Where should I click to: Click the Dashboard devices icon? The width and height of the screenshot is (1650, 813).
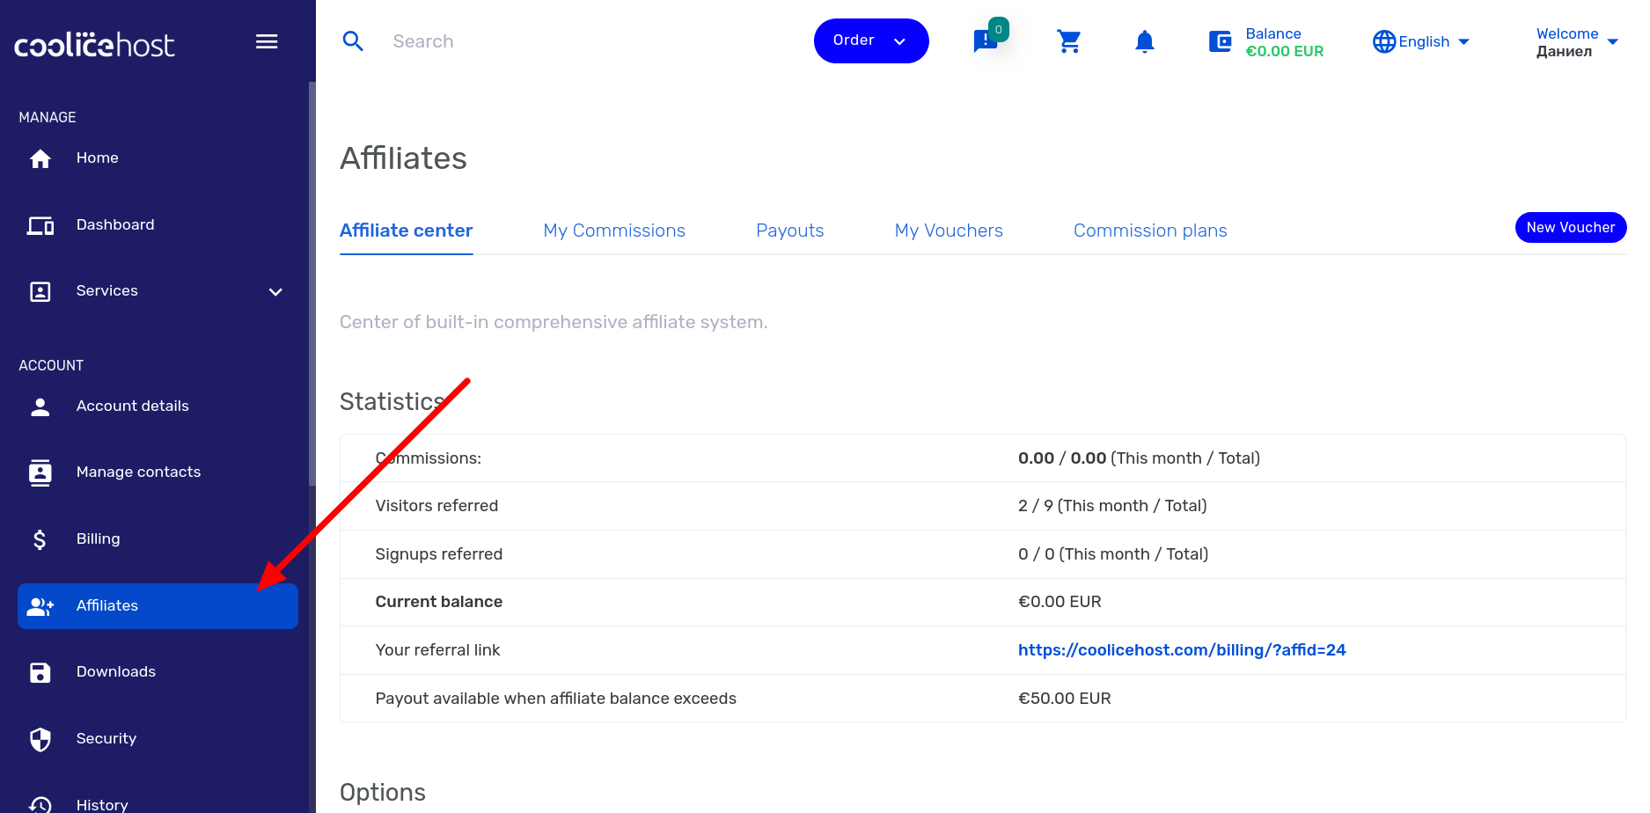(40, 225)
